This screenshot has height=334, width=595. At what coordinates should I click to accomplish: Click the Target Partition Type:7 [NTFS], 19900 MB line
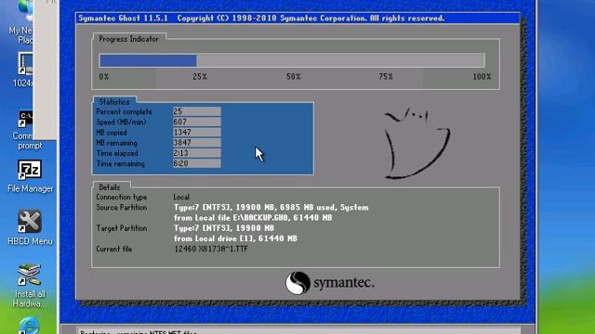[224, 228]
